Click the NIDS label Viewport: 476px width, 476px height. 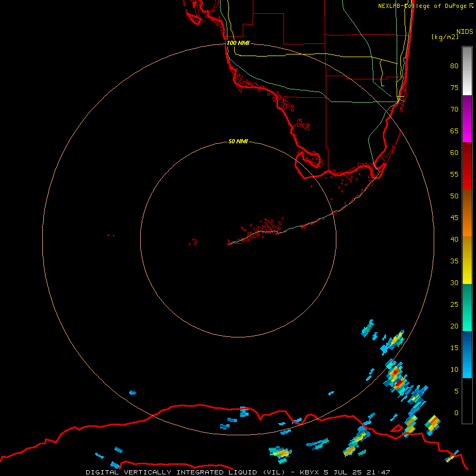(x=464, y=31)
